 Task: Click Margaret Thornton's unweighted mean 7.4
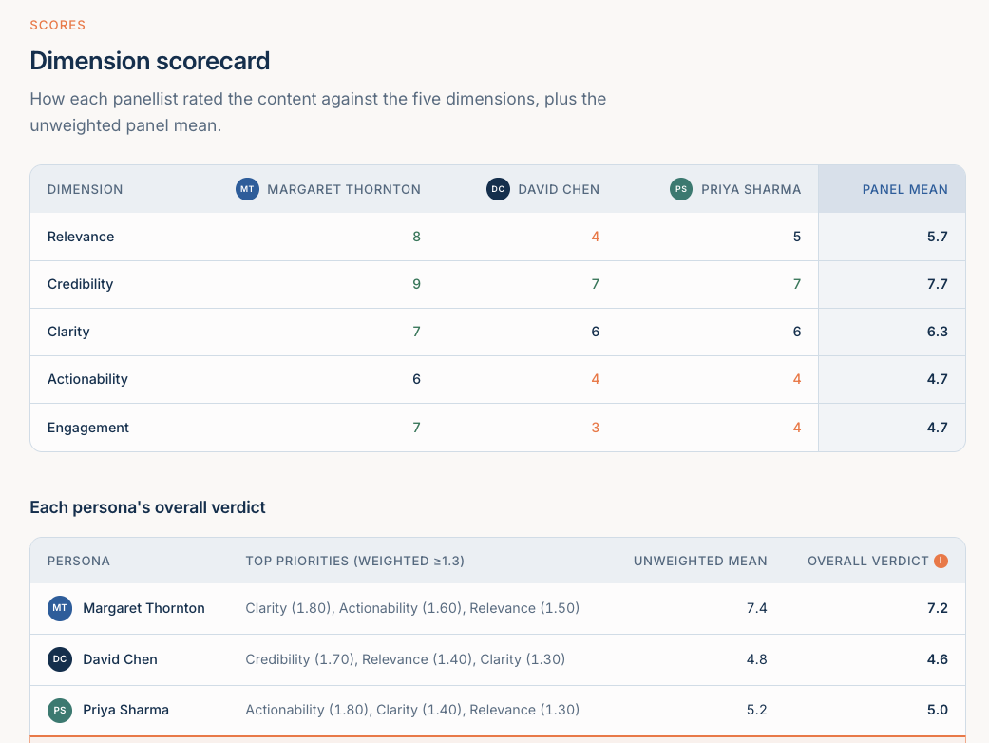point(757,608)
